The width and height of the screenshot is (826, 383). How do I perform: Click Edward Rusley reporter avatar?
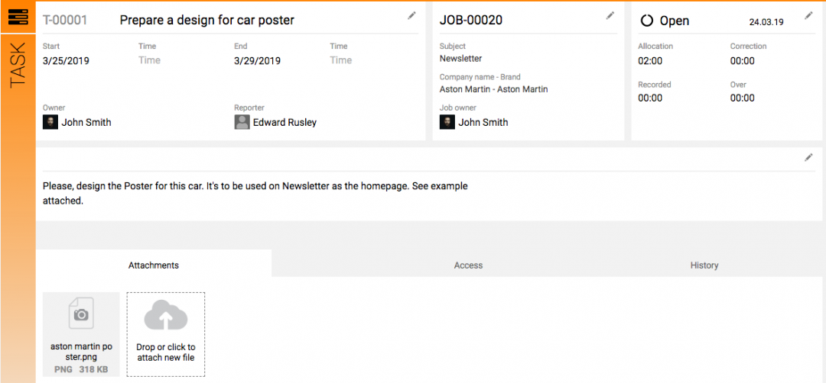click(242, 122)
